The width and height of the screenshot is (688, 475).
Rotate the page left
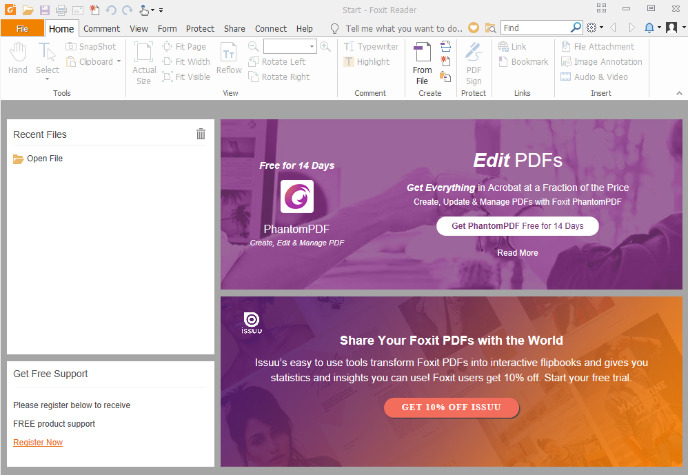point(277,62)
